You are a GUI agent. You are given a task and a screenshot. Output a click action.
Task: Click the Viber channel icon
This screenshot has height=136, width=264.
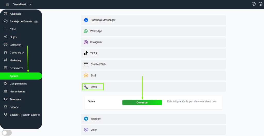pos(86,130)
